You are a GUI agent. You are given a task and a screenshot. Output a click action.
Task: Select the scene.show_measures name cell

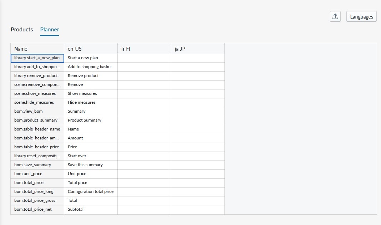pos(37,94)
